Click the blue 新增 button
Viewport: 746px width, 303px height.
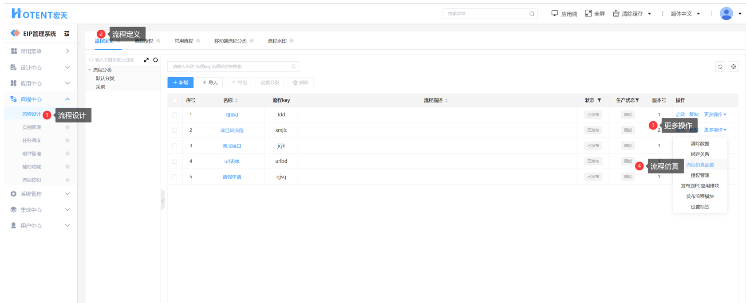point(181,83)
